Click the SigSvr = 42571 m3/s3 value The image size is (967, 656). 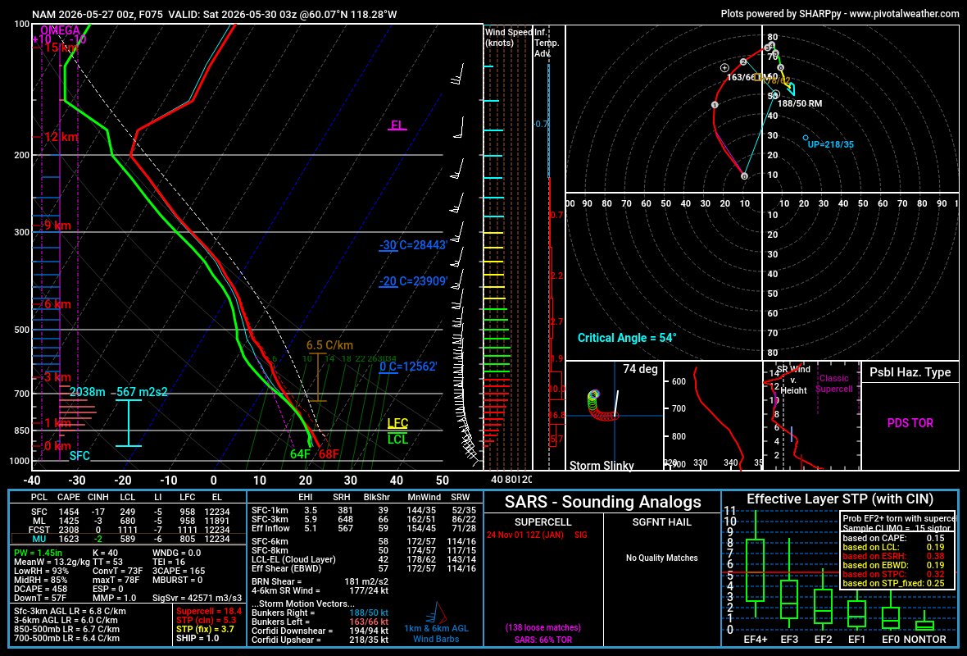pyautogui.click(x=197, y=599)
